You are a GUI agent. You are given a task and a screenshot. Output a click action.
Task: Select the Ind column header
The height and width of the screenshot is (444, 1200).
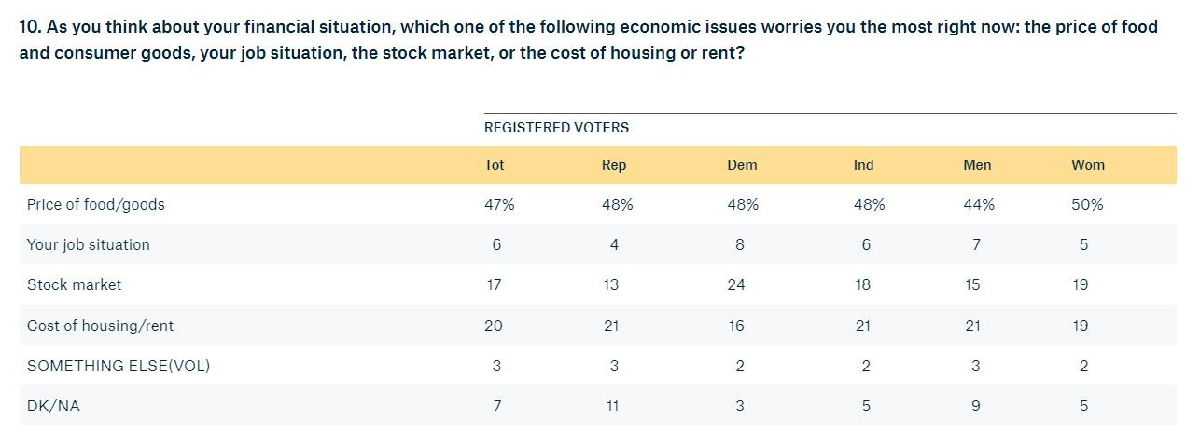(863, 165)
